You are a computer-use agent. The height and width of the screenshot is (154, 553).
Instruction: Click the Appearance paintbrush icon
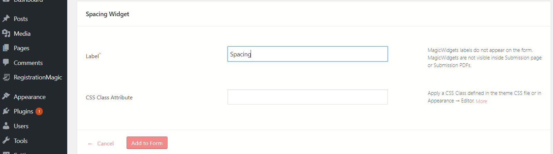pos(6,97)
